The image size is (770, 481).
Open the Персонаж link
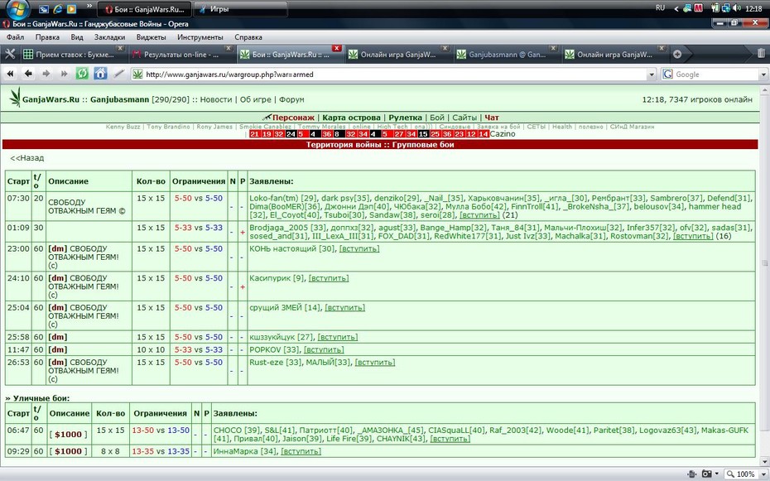coord(293,118)
